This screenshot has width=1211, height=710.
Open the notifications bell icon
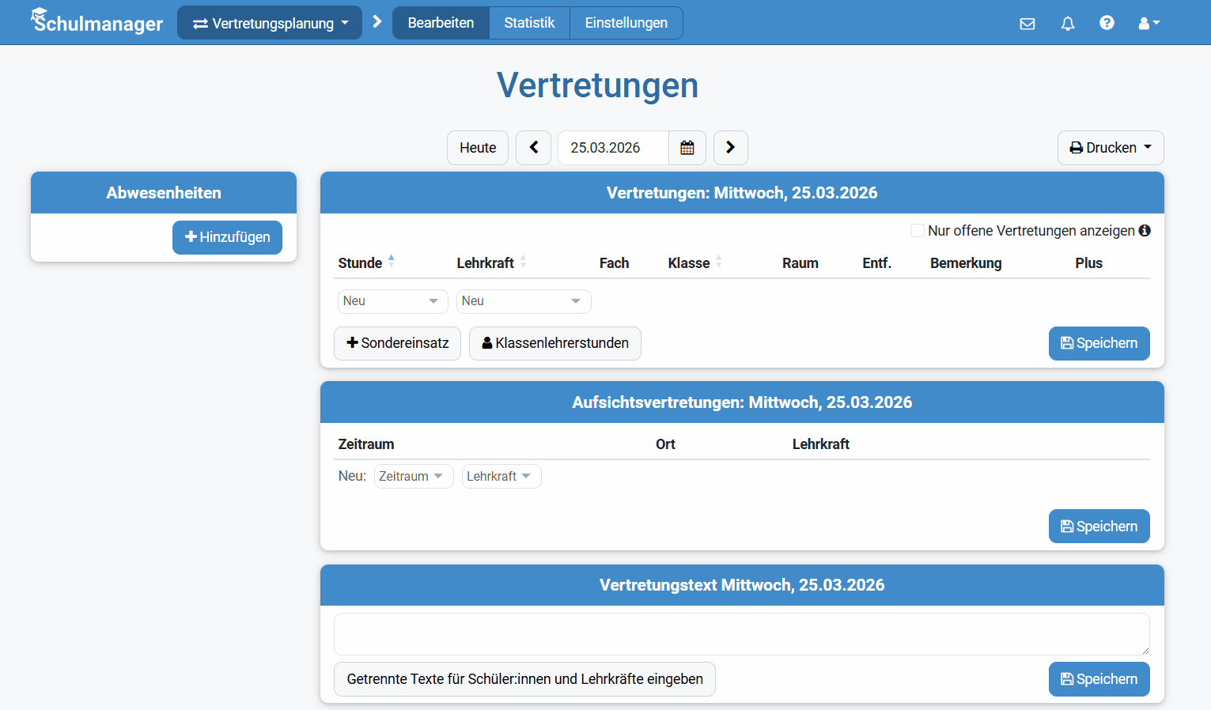tap(1067, 24)
